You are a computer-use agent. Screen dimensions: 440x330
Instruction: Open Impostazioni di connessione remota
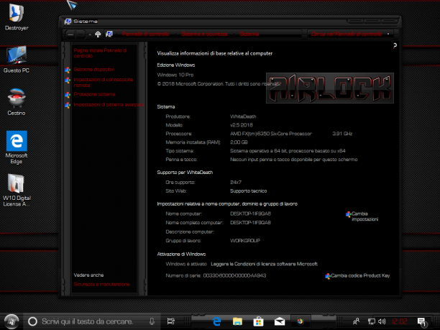[104, 82]
